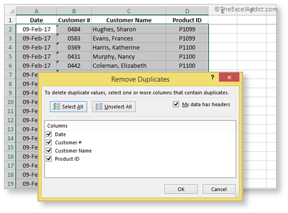Select column C header
Screen dimensions: 288x213
[x=129, y=11]
